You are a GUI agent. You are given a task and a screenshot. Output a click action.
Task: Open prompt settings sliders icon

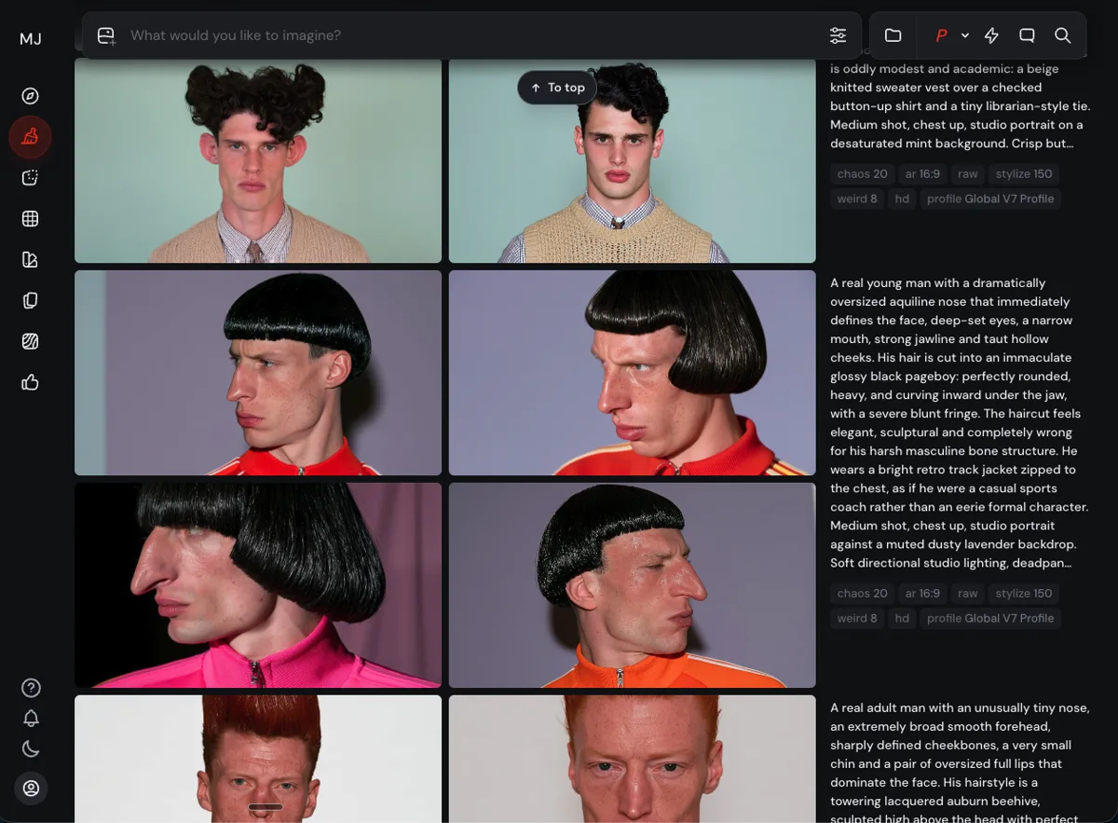(838, 35)
